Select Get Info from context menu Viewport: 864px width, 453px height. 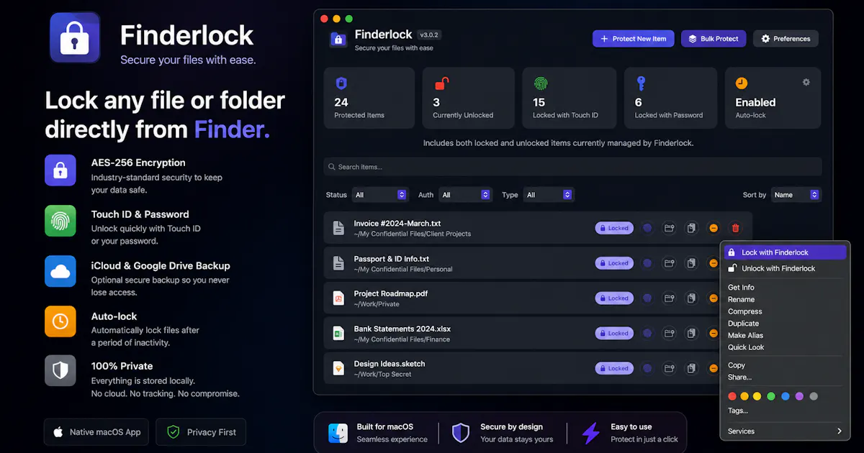click(741, 288)
